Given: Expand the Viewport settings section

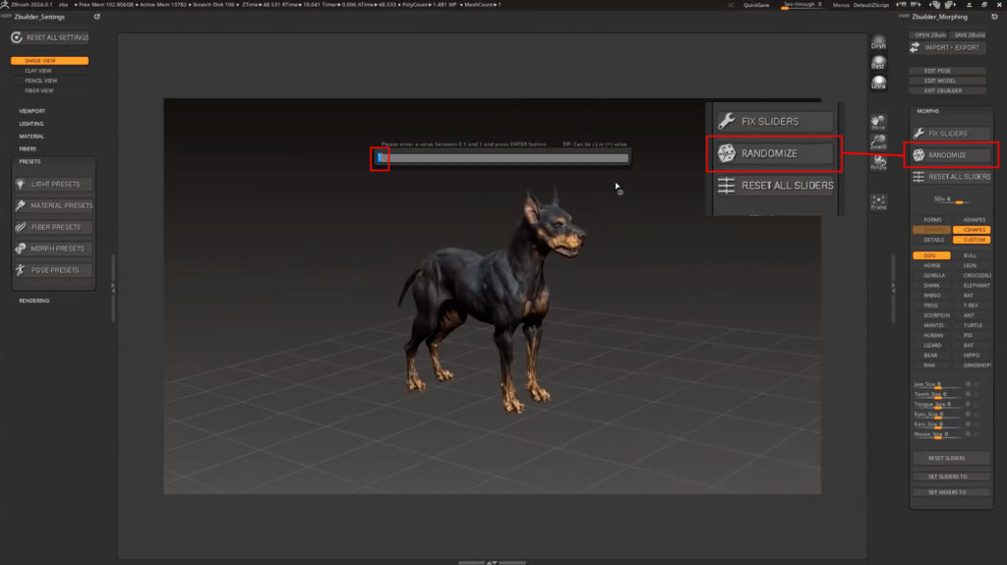Looking at the screenshot, I should [x=32, y=111].
